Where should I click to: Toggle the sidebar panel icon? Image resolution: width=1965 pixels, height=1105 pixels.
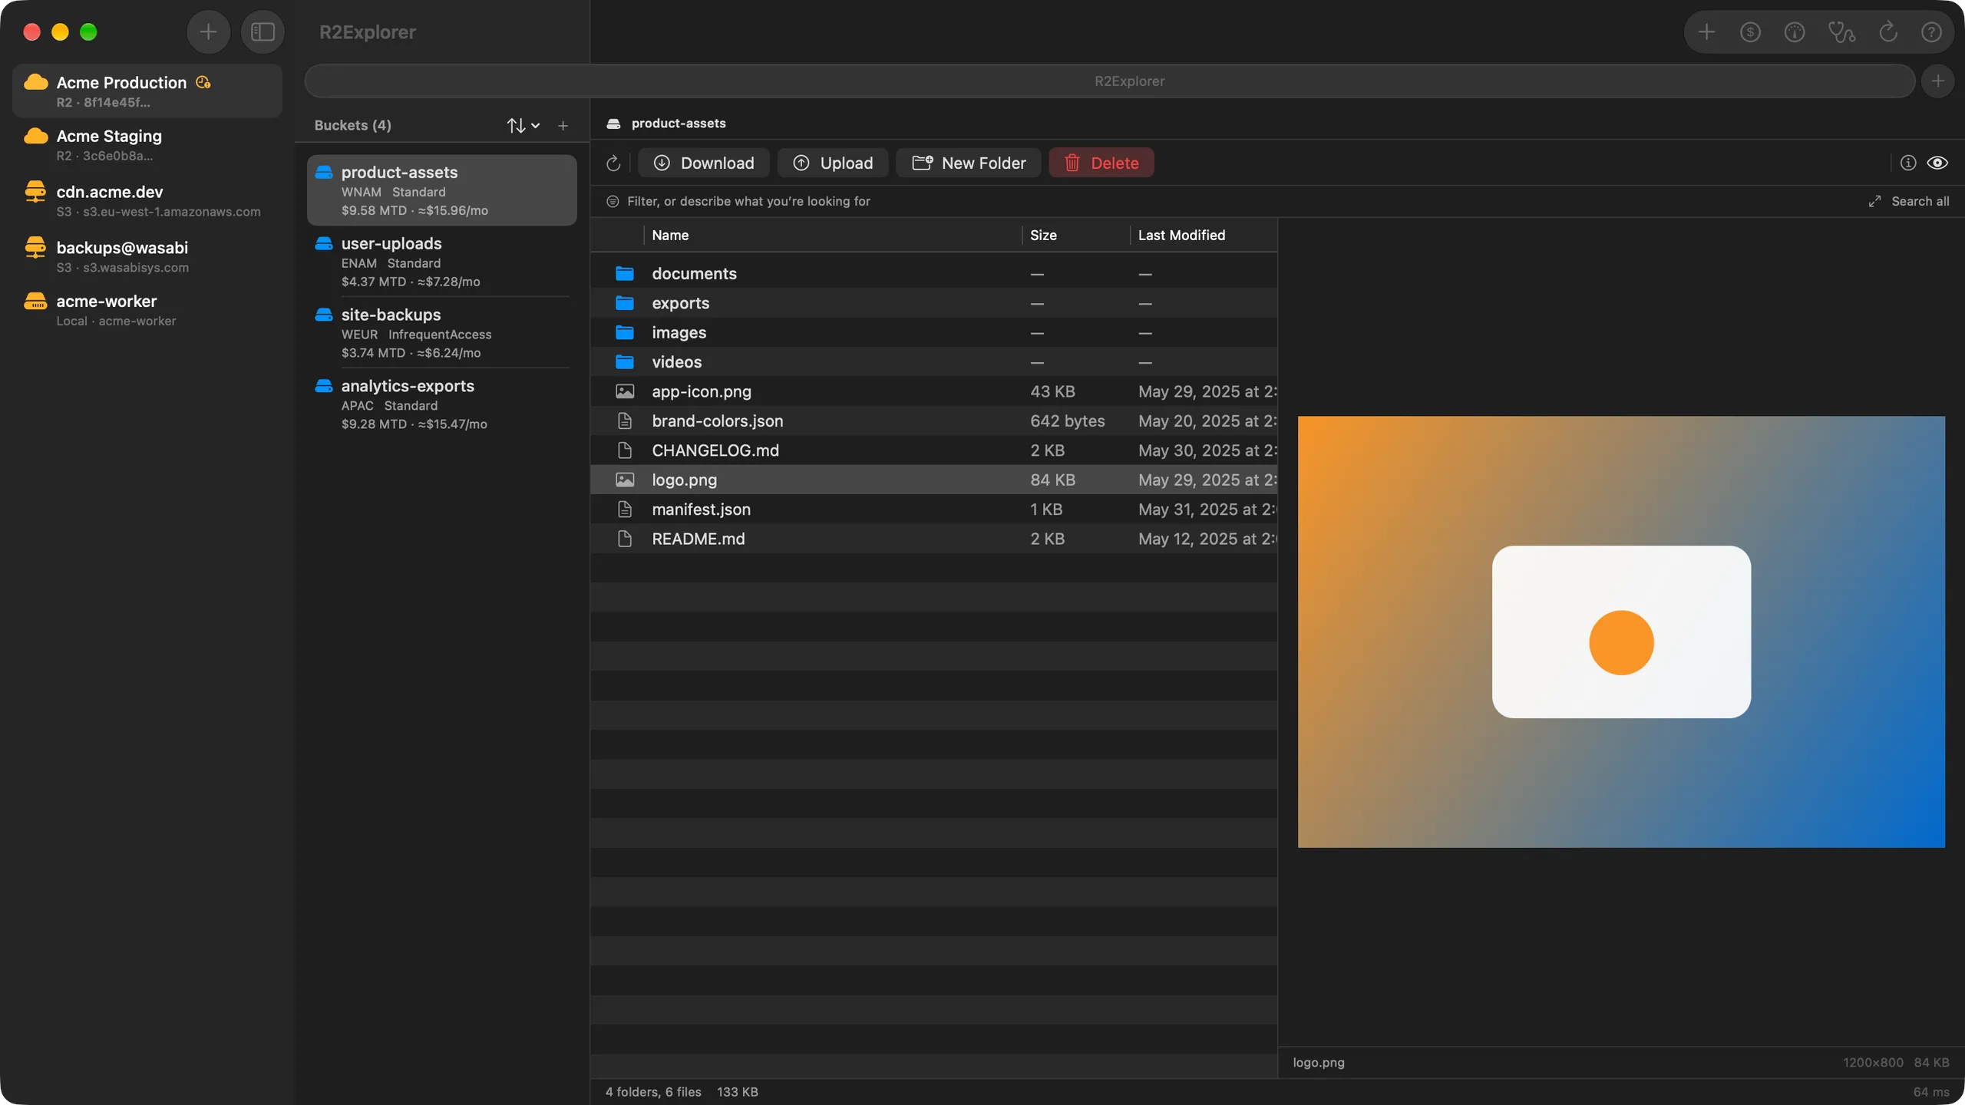[263, 31]
